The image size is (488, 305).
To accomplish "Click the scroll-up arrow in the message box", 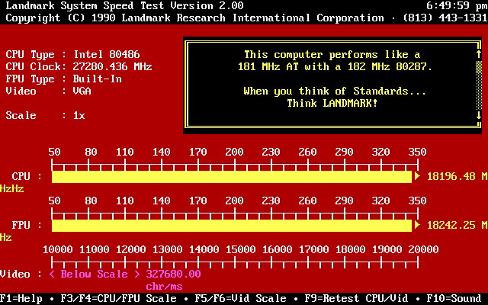I will coord(479,54).
